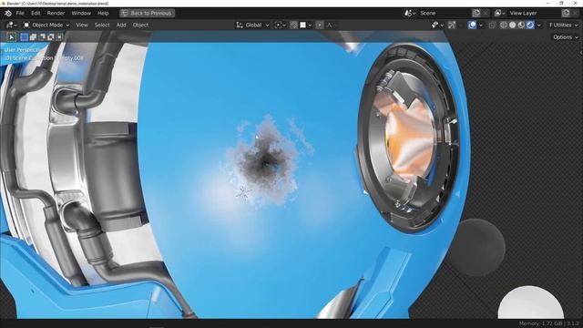Image resolution: width=583 pixels, height=328 pixels.
Task: Open the transform pivot point selector
Action: [x=280, y=25]
